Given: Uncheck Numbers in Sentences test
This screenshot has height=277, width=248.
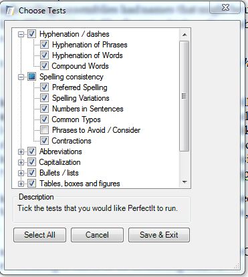Looking at the screenshot, I should click(x=44, y=109).
